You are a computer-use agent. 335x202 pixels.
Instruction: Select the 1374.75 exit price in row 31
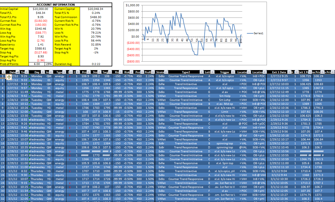click(x=306, y=195)
